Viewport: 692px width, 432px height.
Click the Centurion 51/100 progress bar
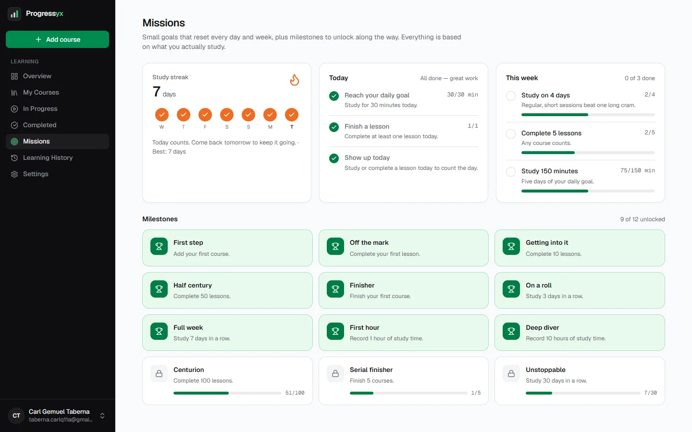pos(227,393)
